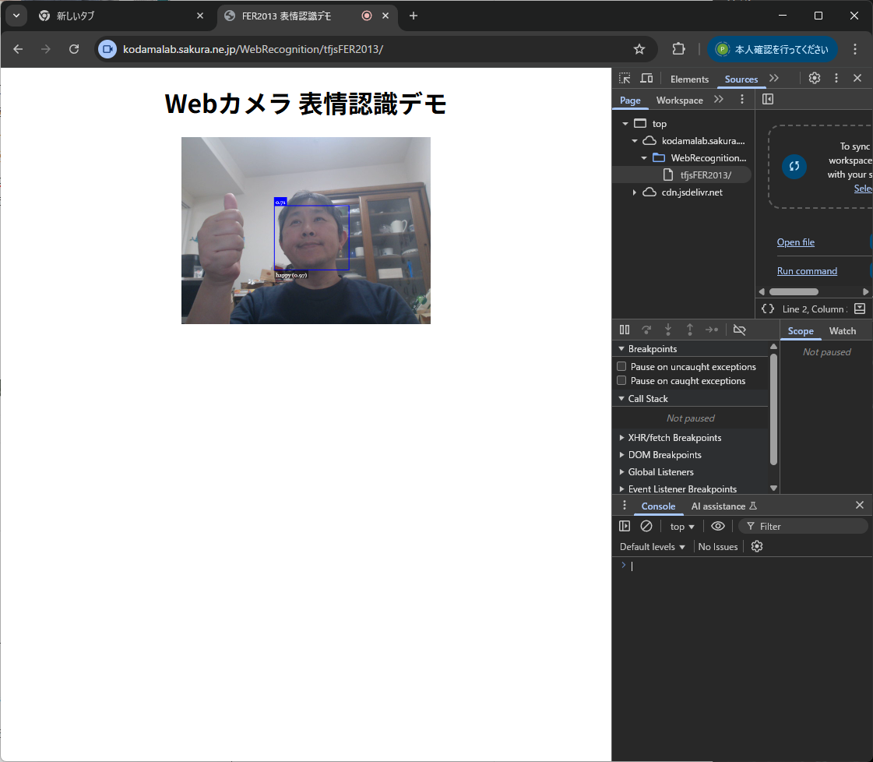
Task: Click the inspect element picker icon
Action: [x=625, y=78]
